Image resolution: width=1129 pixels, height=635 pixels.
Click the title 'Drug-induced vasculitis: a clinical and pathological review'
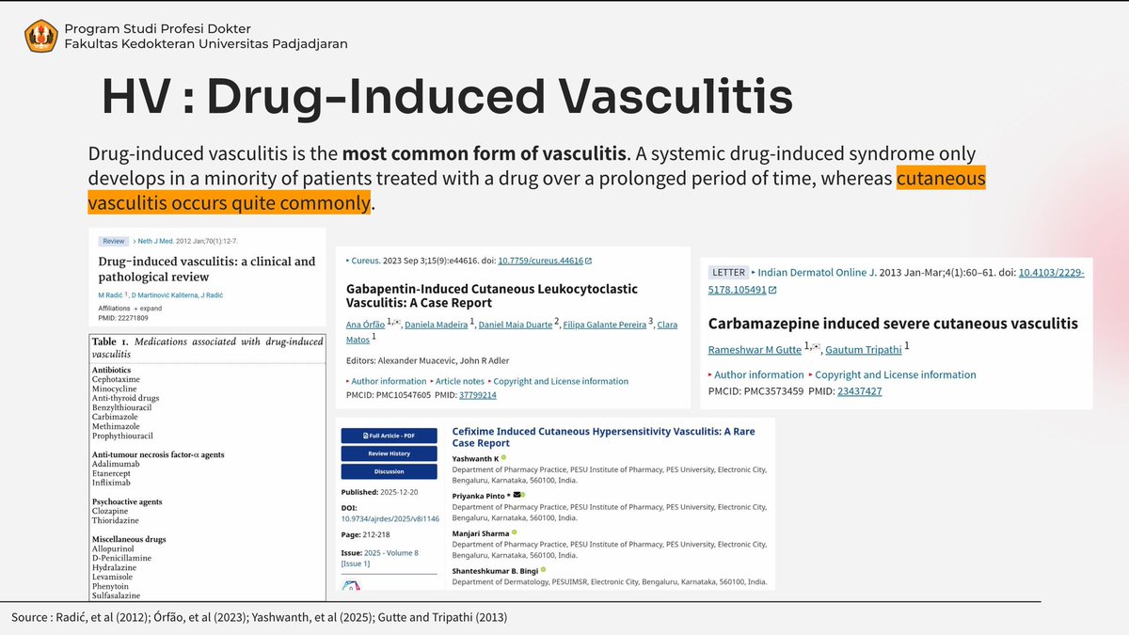click(x=207, y=269)
